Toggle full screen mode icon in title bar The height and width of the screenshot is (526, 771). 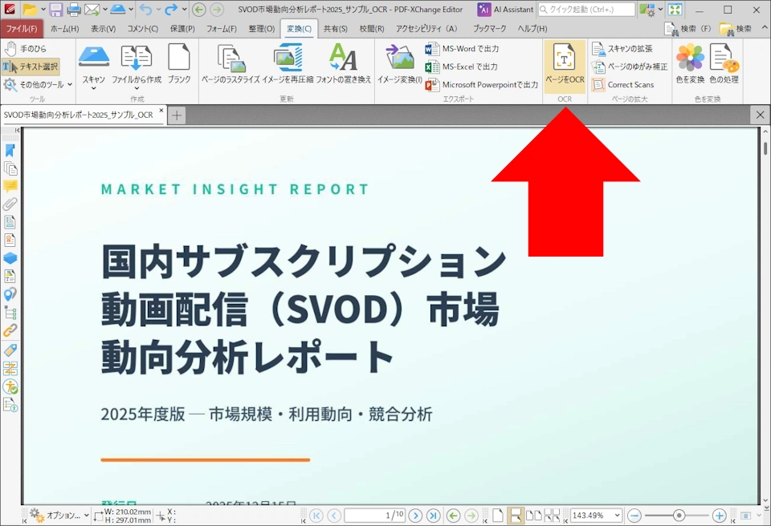click(x=675, y=9)
